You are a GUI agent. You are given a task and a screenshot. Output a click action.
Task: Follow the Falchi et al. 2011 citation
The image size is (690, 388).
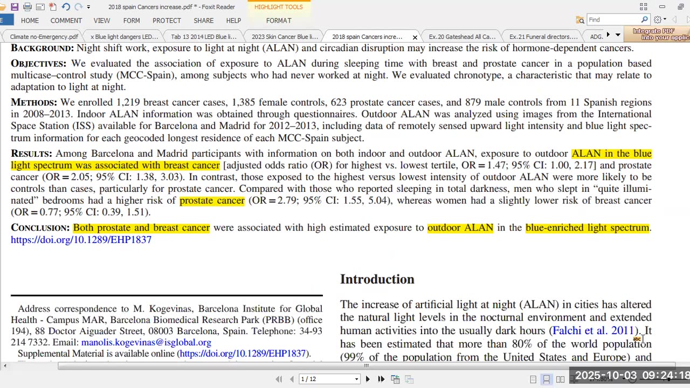[x=594, y=330]
